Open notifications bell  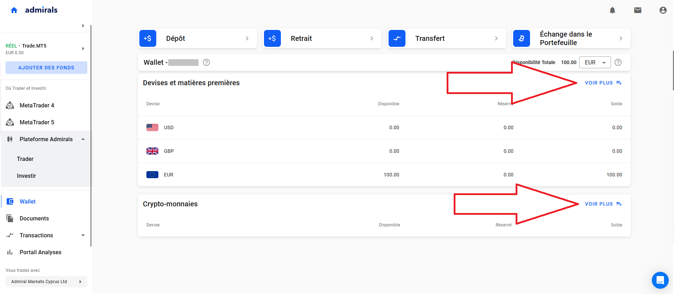point(612,10)
